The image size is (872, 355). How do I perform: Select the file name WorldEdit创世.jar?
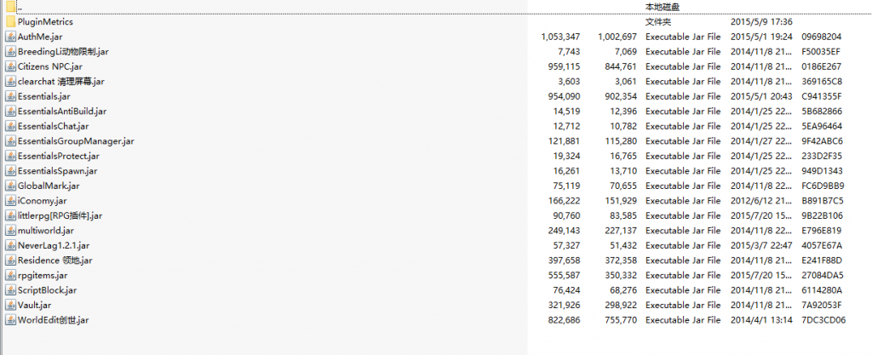click(54, 320)
